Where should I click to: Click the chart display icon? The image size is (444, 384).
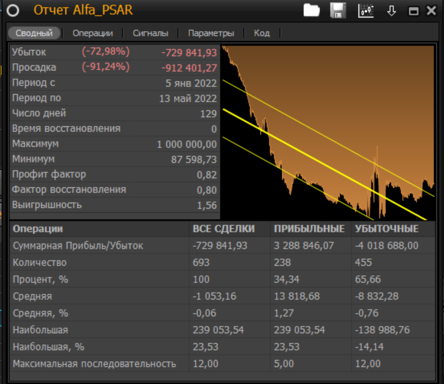coord(366,10)
